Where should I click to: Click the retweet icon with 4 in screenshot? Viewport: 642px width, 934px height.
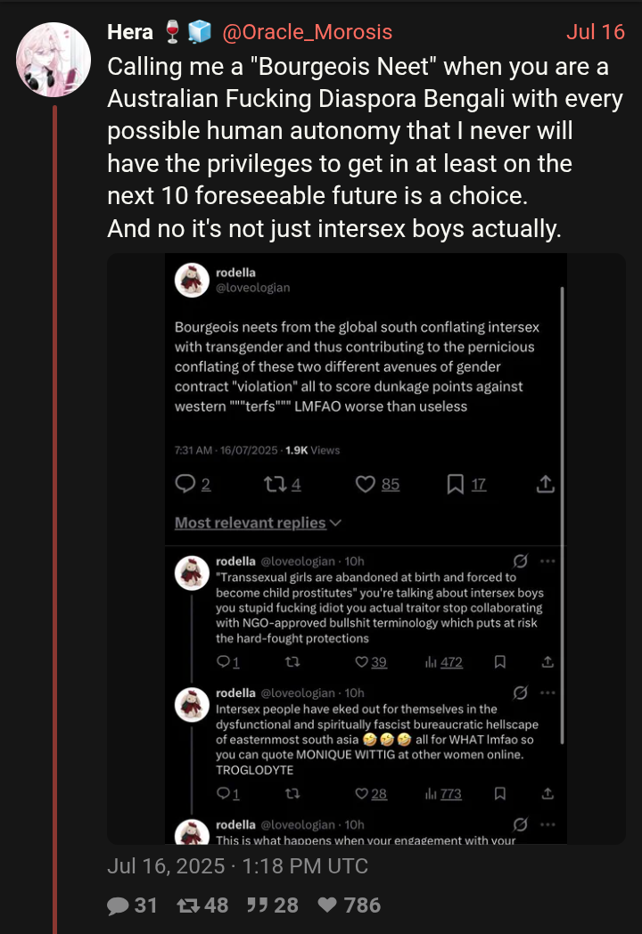273,484
